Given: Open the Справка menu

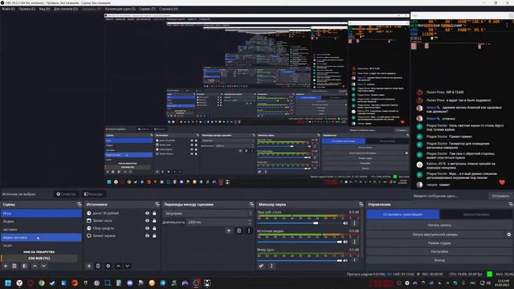Looking at the screenshot, I should (169, 9).
